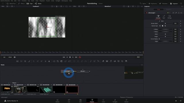This screenshot has width=184, height=103.
Task: Toggle the Clips thumbnail strip
Action: [30, 4]
